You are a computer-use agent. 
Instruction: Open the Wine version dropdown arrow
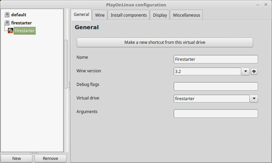245,71
